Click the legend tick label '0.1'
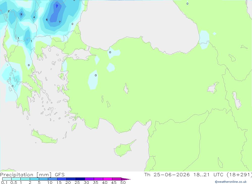 [x=4, y=182]
